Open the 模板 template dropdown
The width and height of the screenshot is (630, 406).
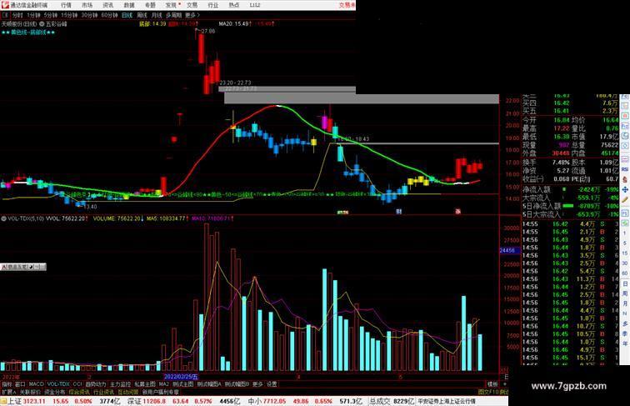(x=492, y=384)
